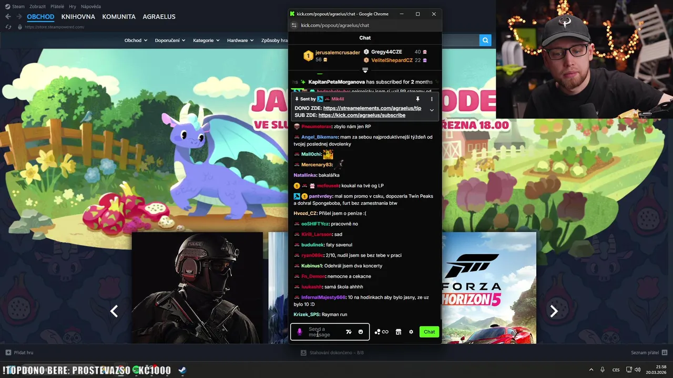The image size is (673, 378).
Task: Click username pantvrdey in chat
Action: pyautogui.click(x=321, y=196)
